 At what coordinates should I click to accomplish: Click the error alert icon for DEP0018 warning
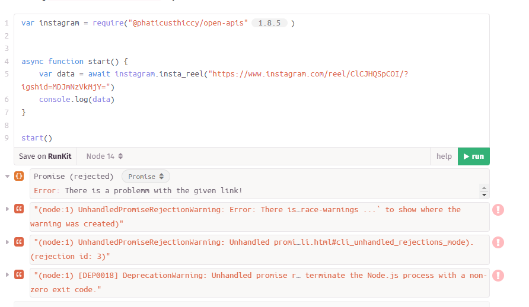pyautogui.click(x=498, y=276)
